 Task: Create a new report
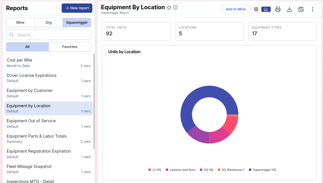point(77,8)
